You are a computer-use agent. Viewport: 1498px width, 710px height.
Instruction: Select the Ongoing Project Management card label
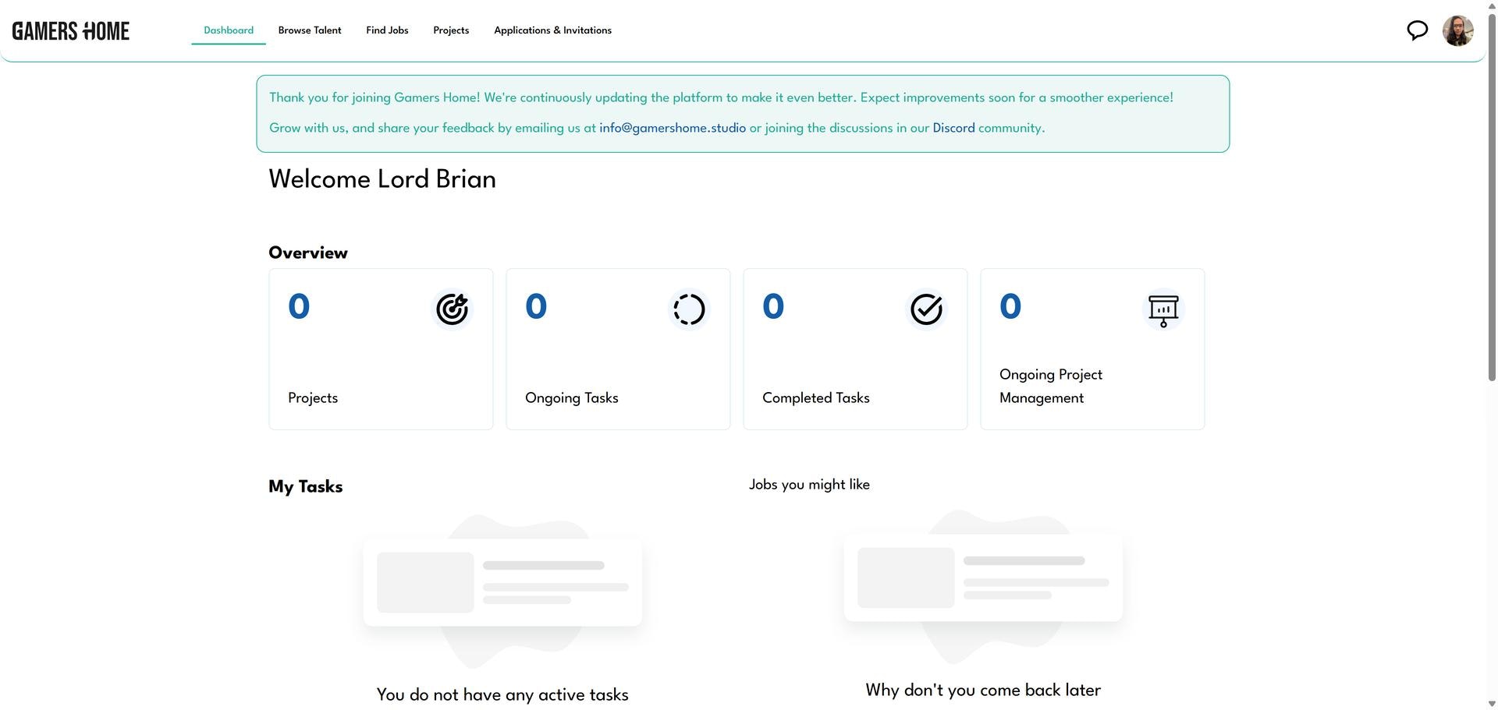pyautogui.click(x=1051, y=387)
